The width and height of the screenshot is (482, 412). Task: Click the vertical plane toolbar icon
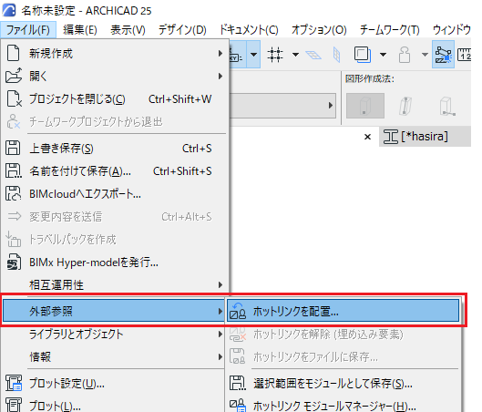pos(337,55)
